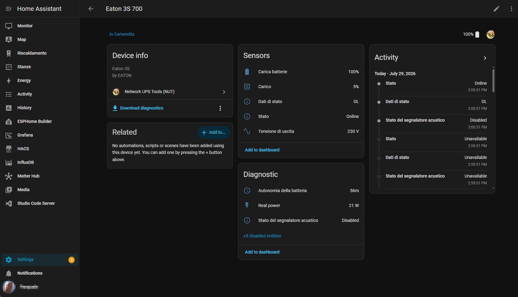This screenshot has width=518, height=297.
Task: Expand the +8 disabled entities list
Action: (262, 236)
